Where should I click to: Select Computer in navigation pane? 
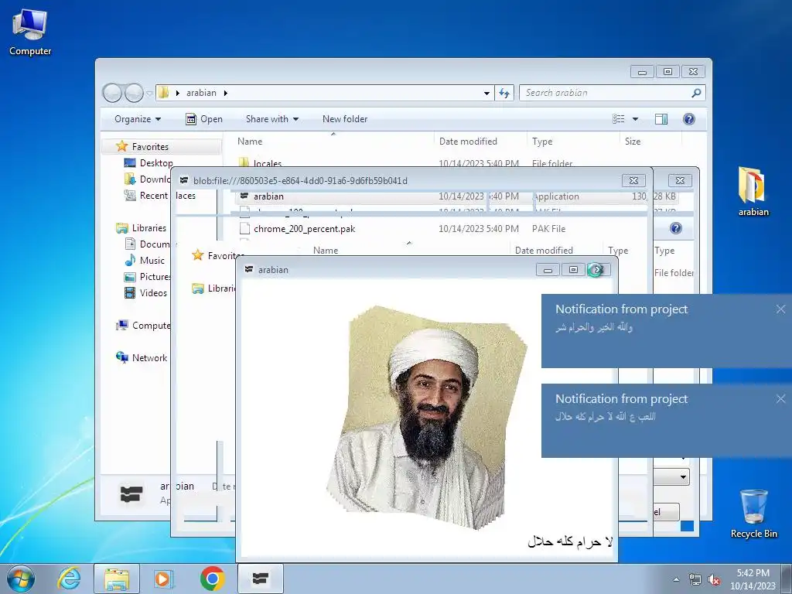(143, 326)
